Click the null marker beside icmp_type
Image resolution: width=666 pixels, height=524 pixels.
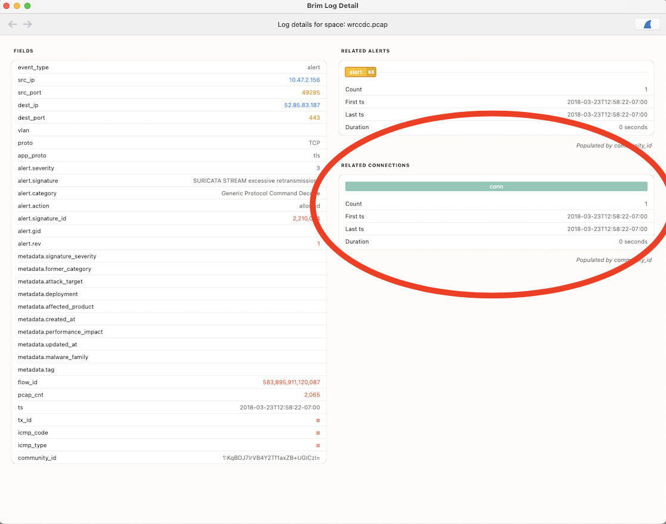318,445
